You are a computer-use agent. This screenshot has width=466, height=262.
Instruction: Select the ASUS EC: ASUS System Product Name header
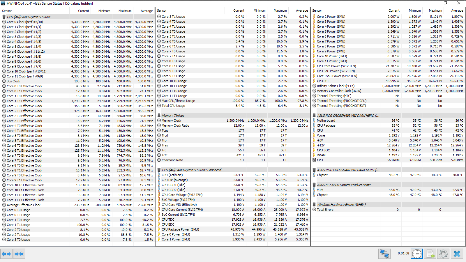[388, 185]
